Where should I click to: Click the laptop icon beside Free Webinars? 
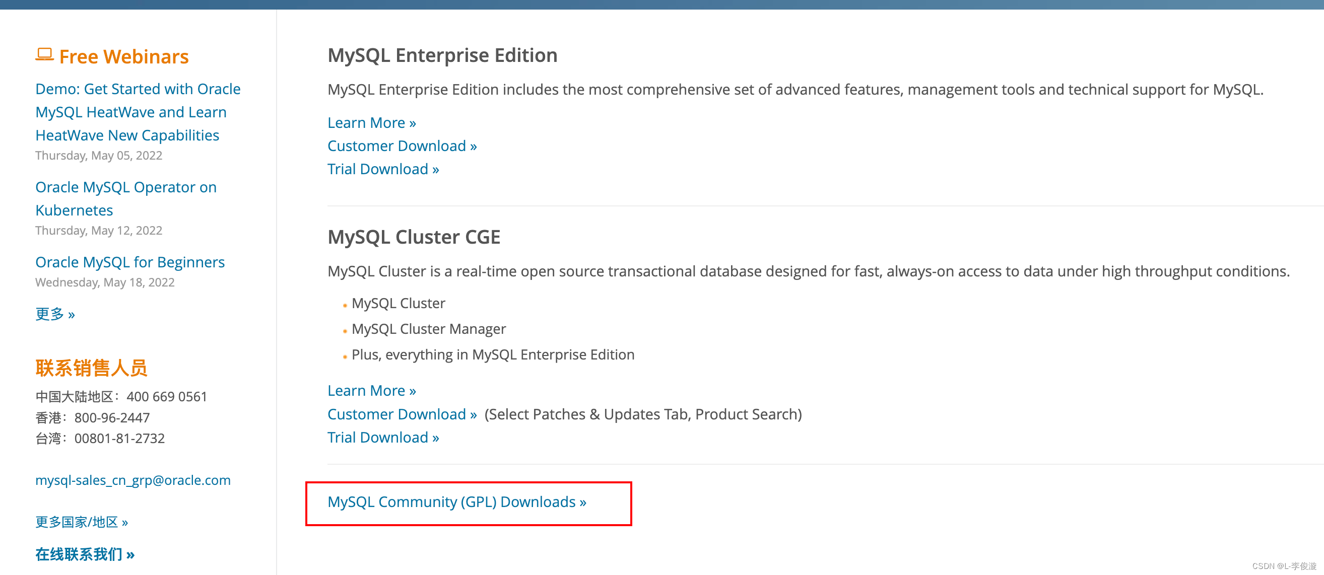click(45, 54)
